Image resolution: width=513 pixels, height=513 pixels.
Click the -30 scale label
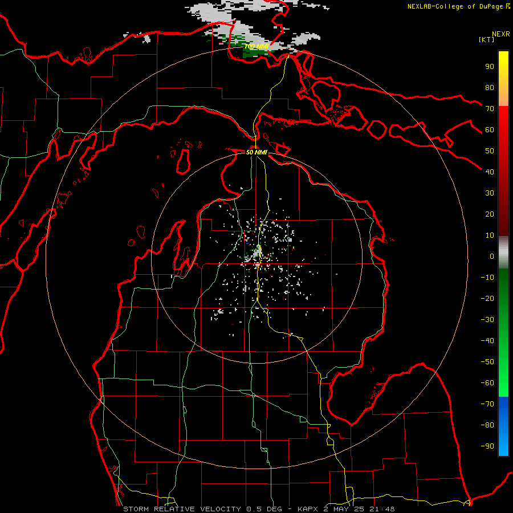(487, 320)
